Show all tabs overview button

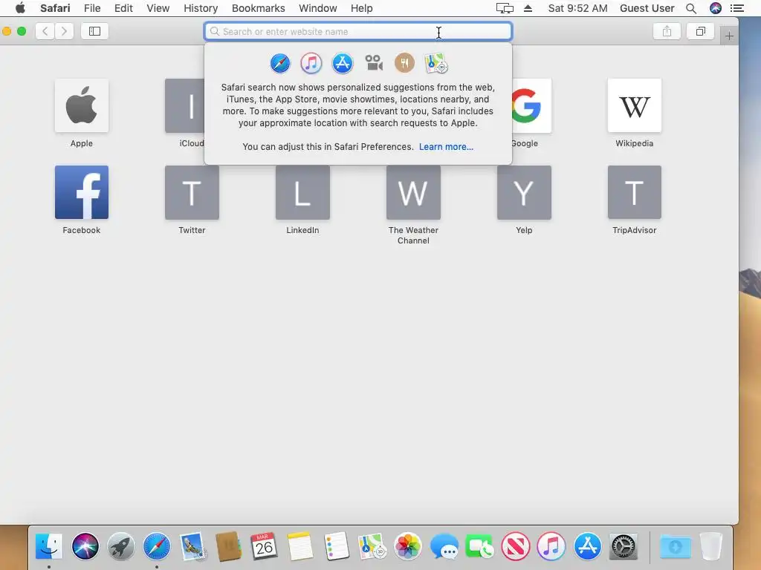pos(700,31)
